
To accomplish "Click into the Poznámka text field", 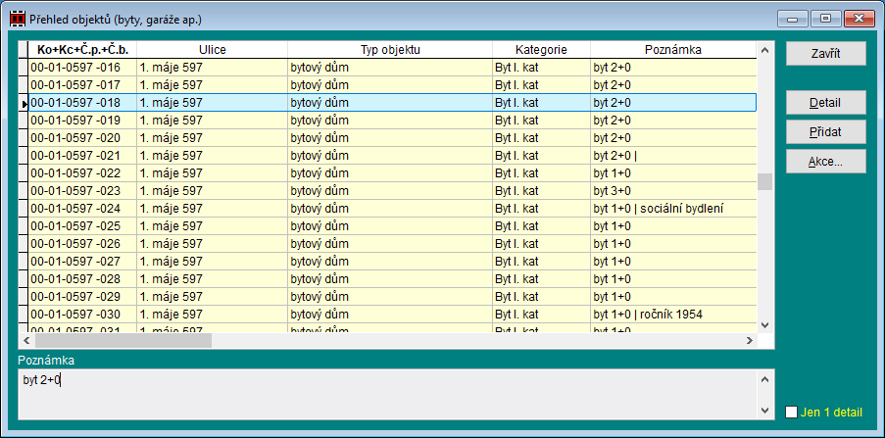I will (392, 392).
